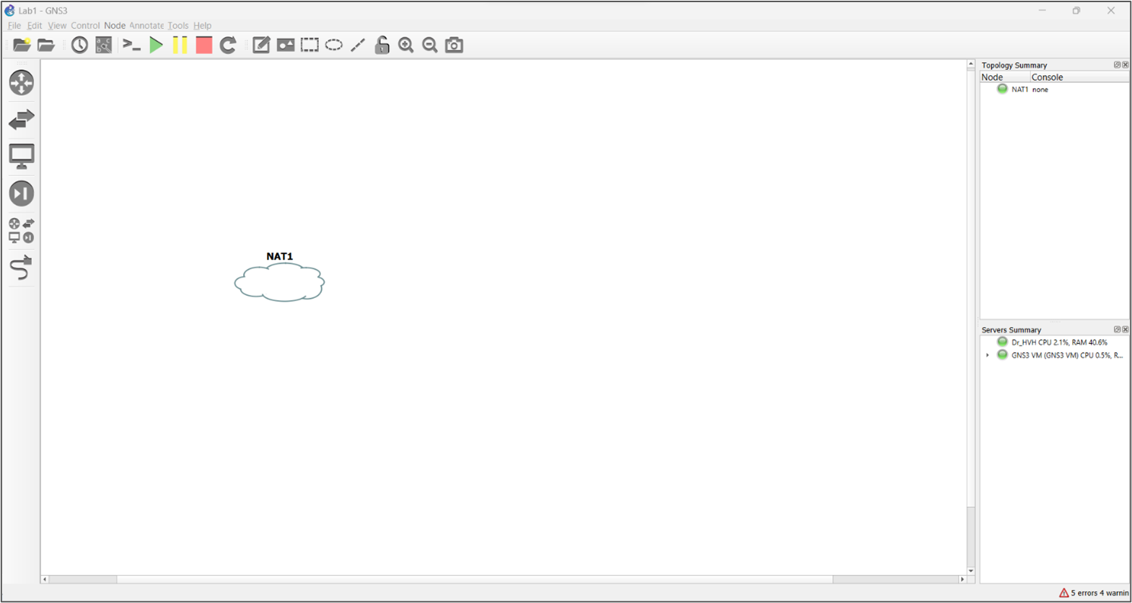The image size is (1132, 603).
Task: Open the Tools menu
Action: [178, 25]
